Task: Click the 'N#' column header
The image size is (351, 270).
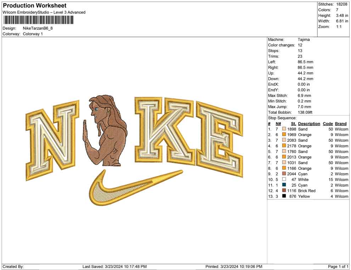Action: [x=278, y=124]
